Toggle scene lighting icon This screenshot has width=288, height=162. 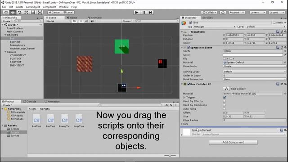tap(81, 21)
